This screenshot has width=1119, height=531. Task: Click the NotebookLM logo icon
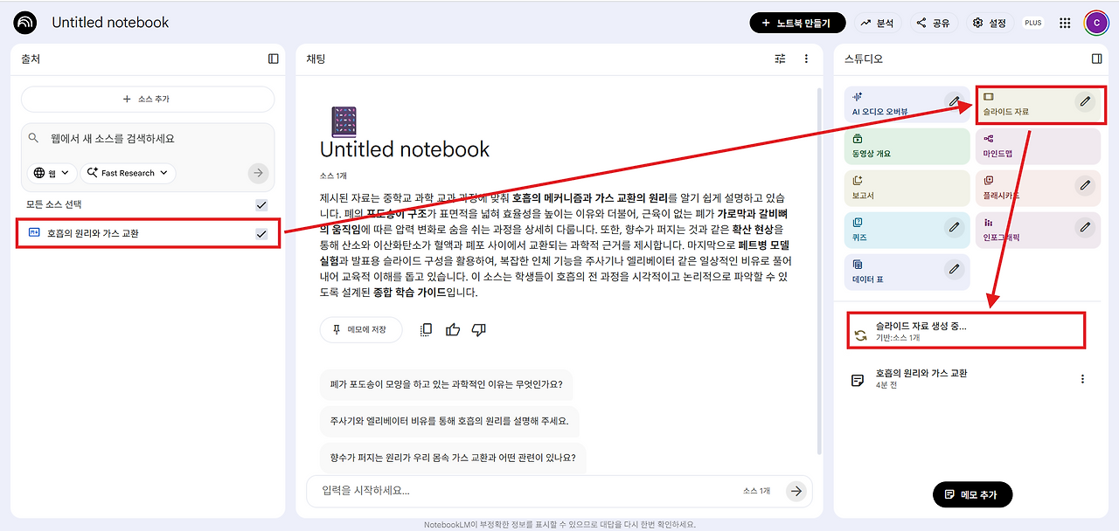[25, 23]
